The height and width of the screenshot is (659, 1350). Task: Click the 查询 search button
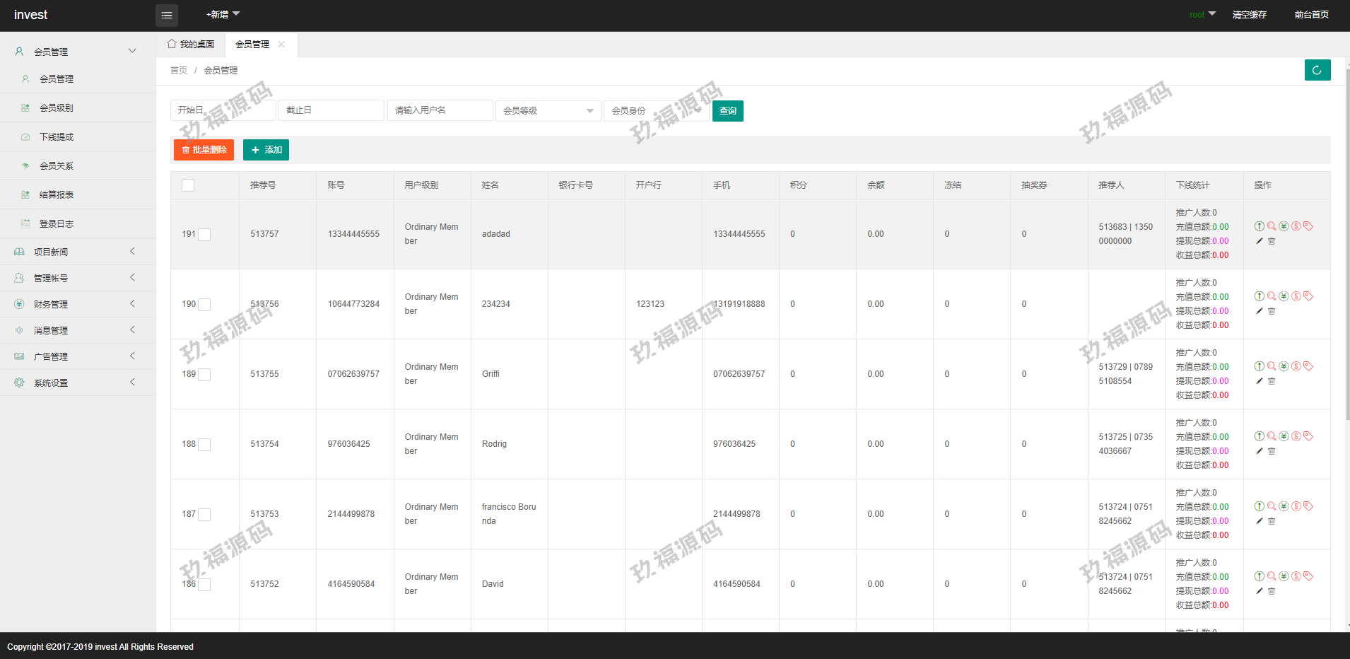pos(727,111)
